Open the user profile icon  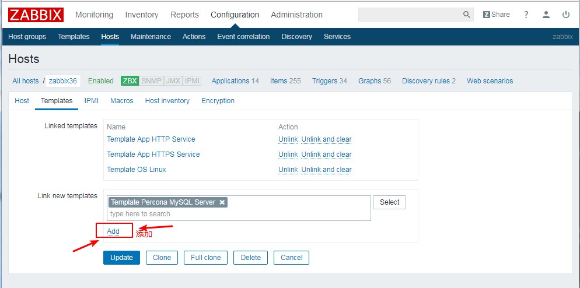pos(546,15)
